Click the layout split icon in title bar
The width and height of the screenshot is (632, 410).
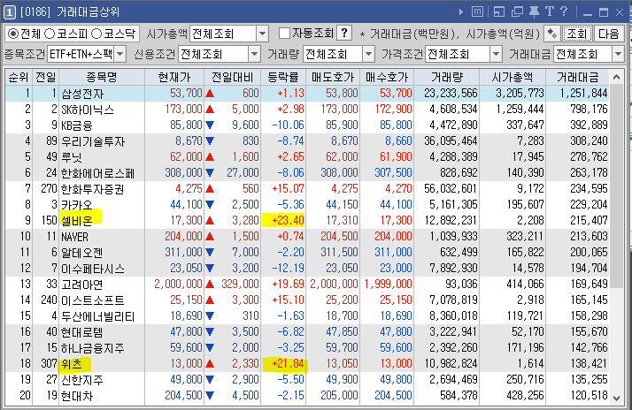[x=499, y=12]
